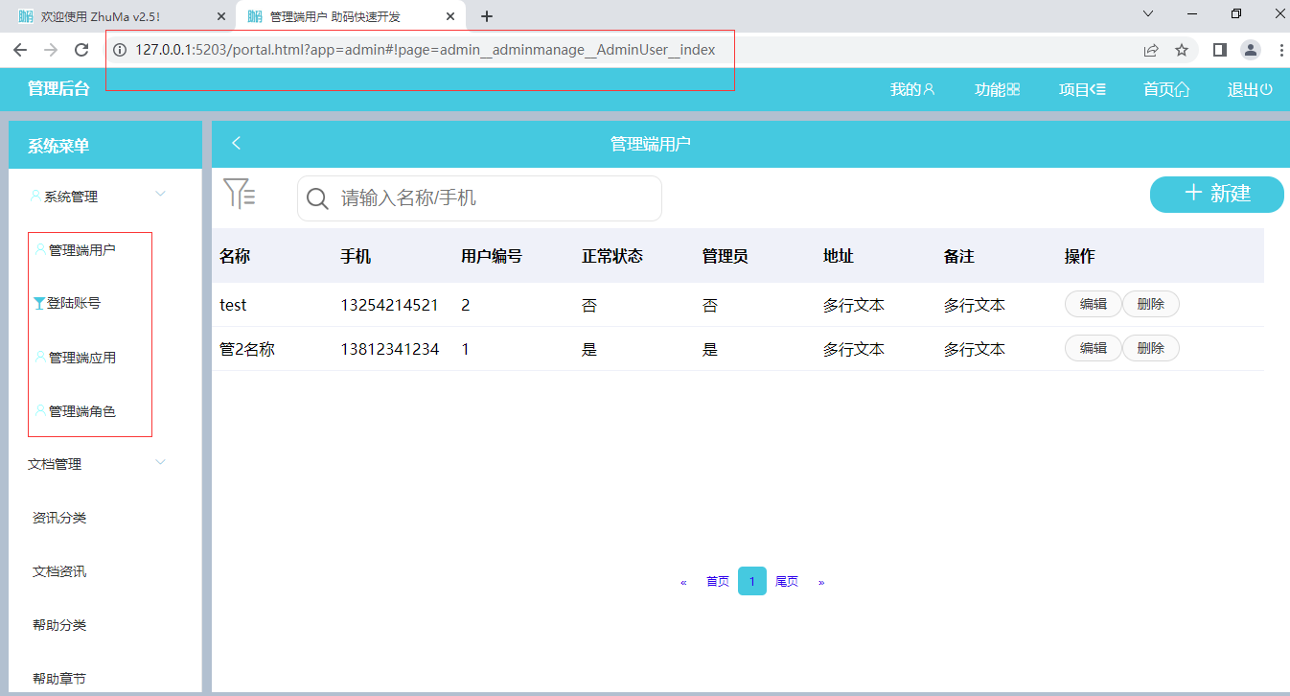
Task: Select phone number 13812341234
Action: point(389,349)
